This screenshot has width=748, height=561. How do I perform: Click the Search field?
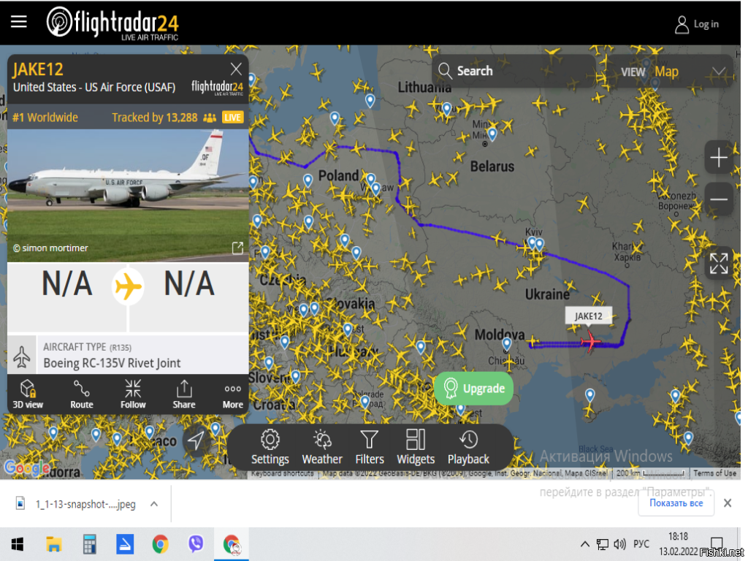click(514, 71)
